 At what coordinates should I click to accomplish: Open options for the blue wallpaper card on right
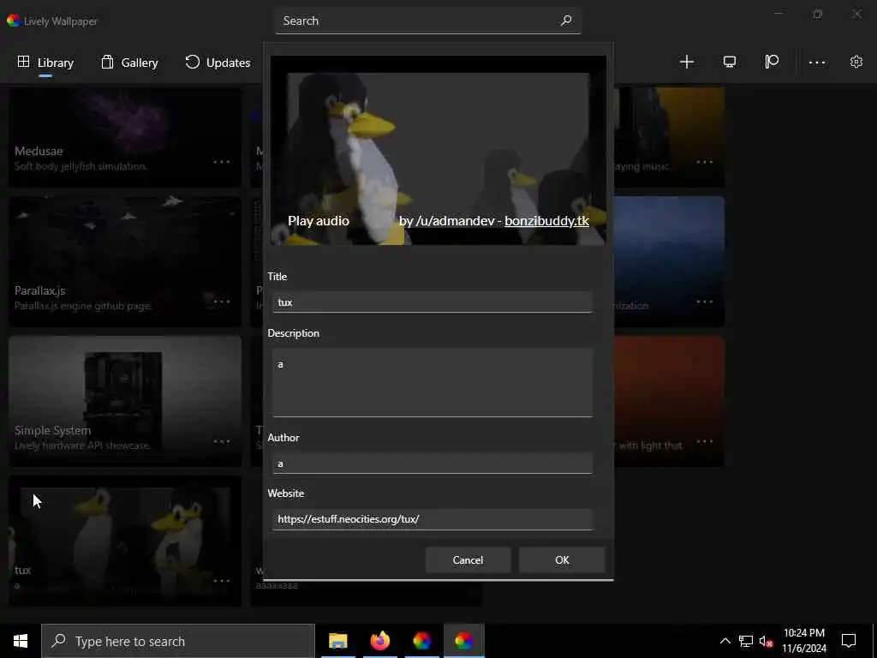pos(705,302)
